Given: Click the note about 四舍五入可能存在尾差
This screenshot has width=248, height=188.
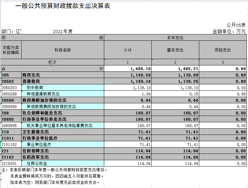Looking at the screenshot, I should tap(57, 176).
